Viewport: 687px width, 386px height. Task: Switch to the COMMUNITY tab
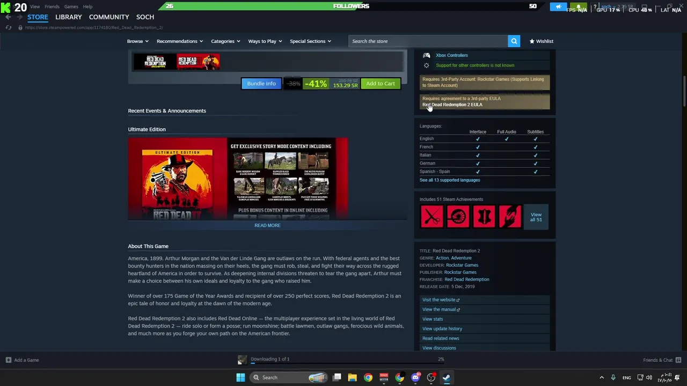pyautogui.click(x=109, y=17)
